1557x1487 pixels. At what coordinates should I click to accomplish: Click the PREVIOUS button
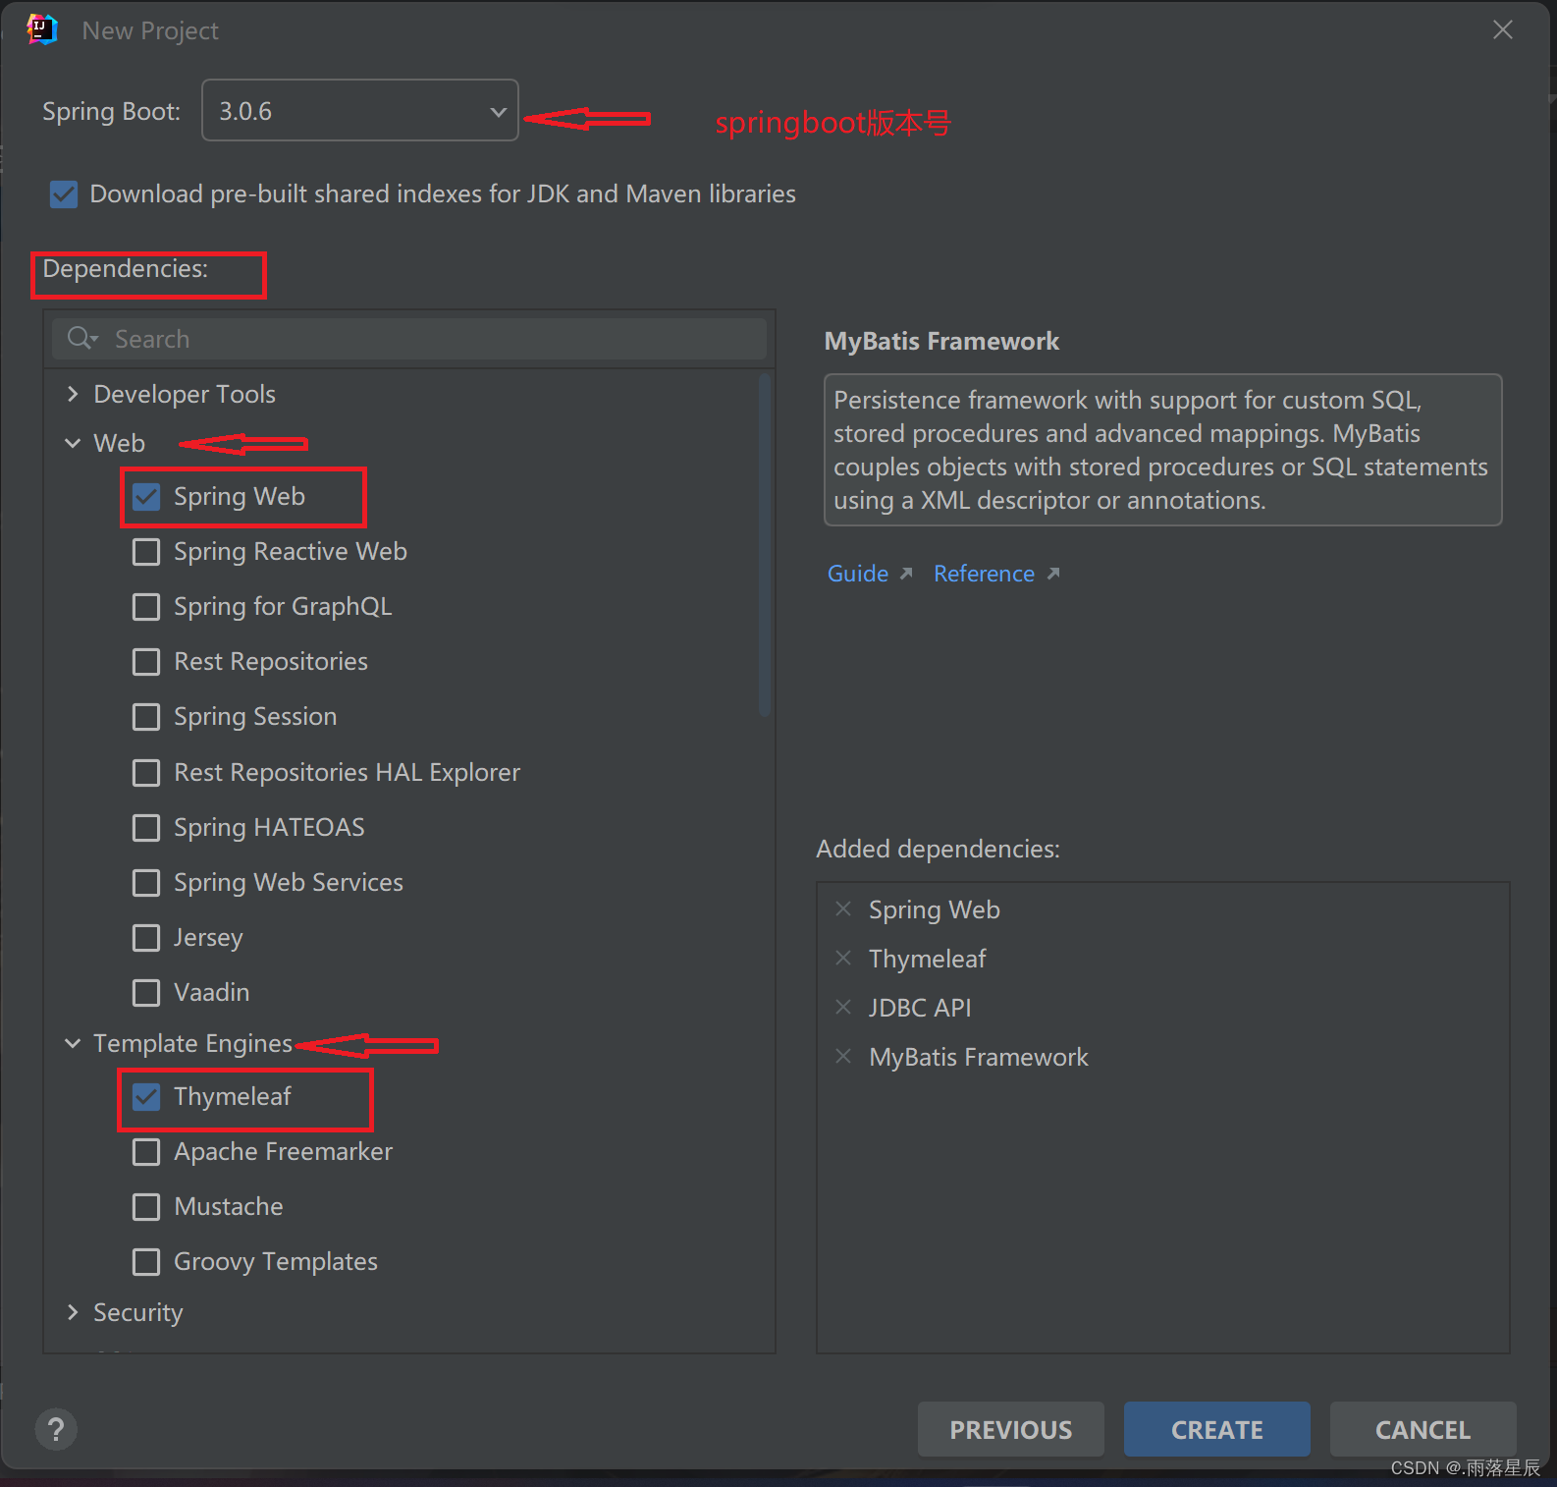coord(1010,1429)
